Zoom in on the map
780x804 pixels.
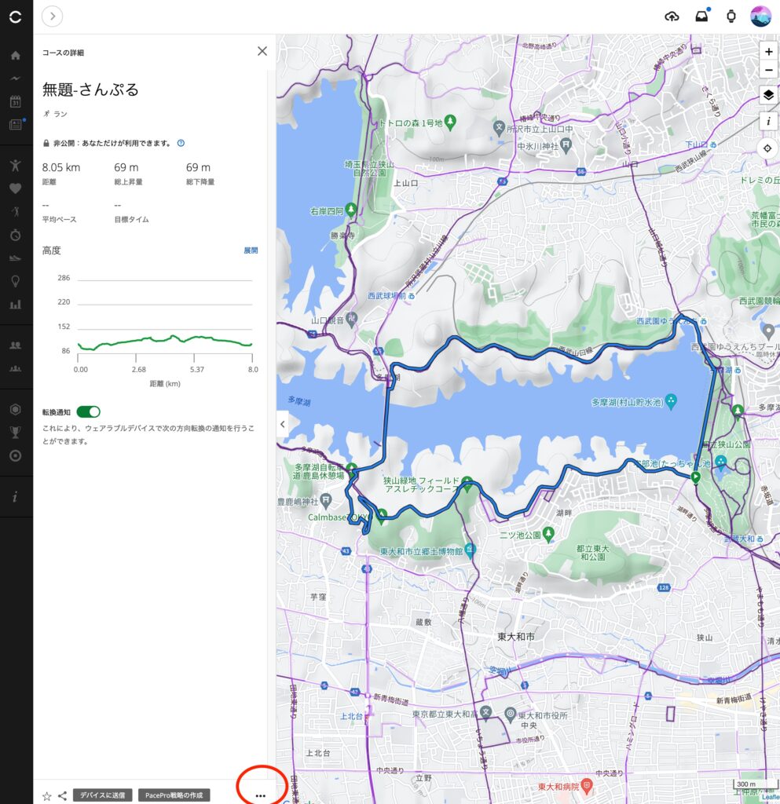[x=768, y=52]
